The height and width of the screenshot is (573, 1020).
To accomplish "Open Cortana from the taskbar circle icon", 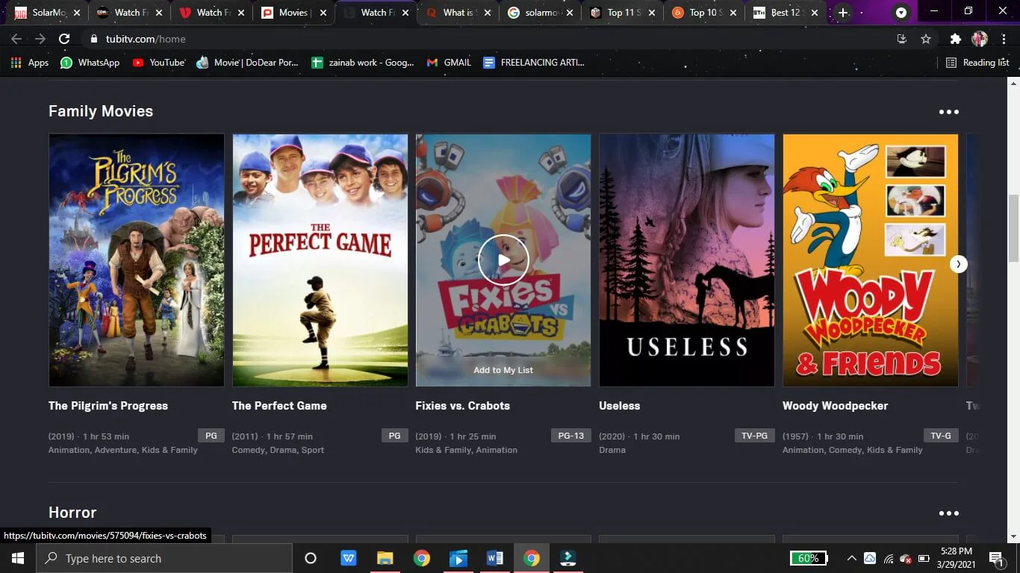I will coord(311,558).
